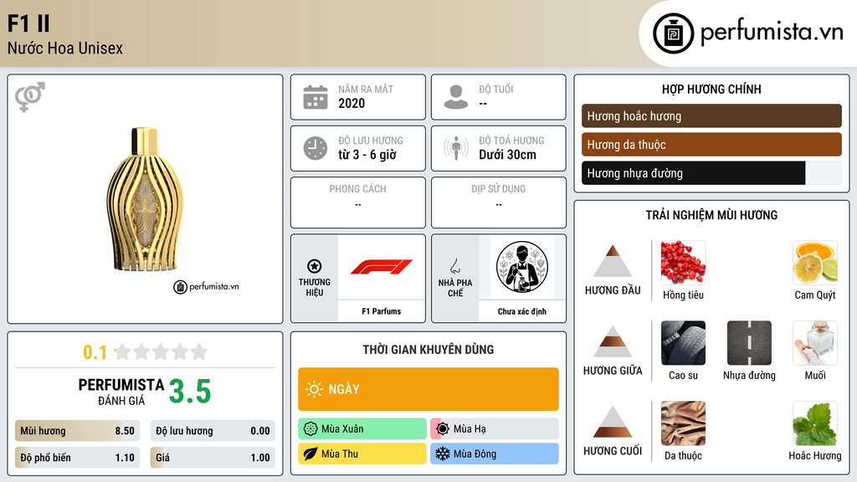
Task: Click the Giá 1.00 score bar
Action: coord(213,458)
